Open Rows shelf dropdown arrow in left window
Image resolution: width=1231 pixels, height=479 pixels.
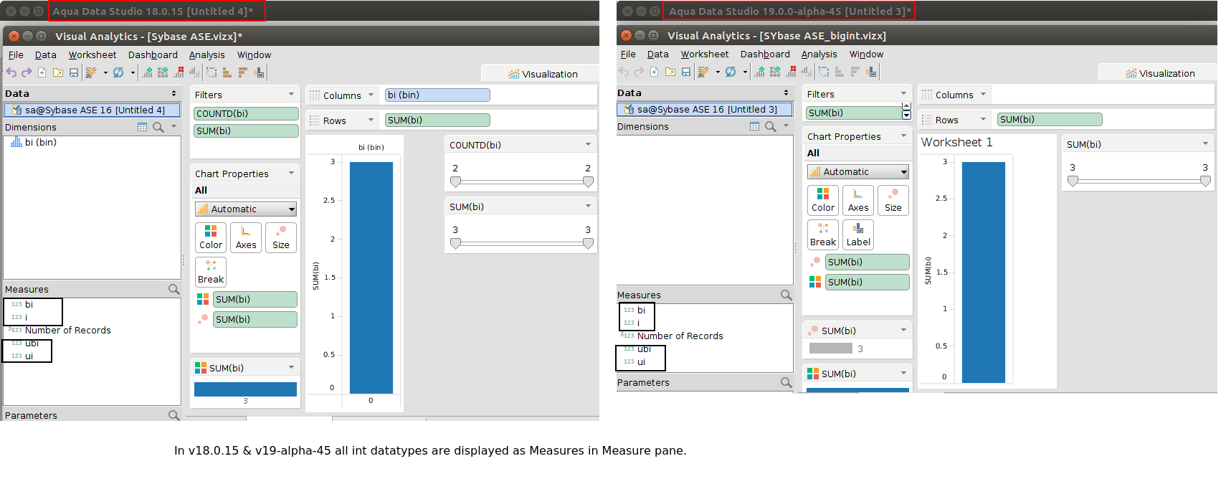click(x=371, y=120)
